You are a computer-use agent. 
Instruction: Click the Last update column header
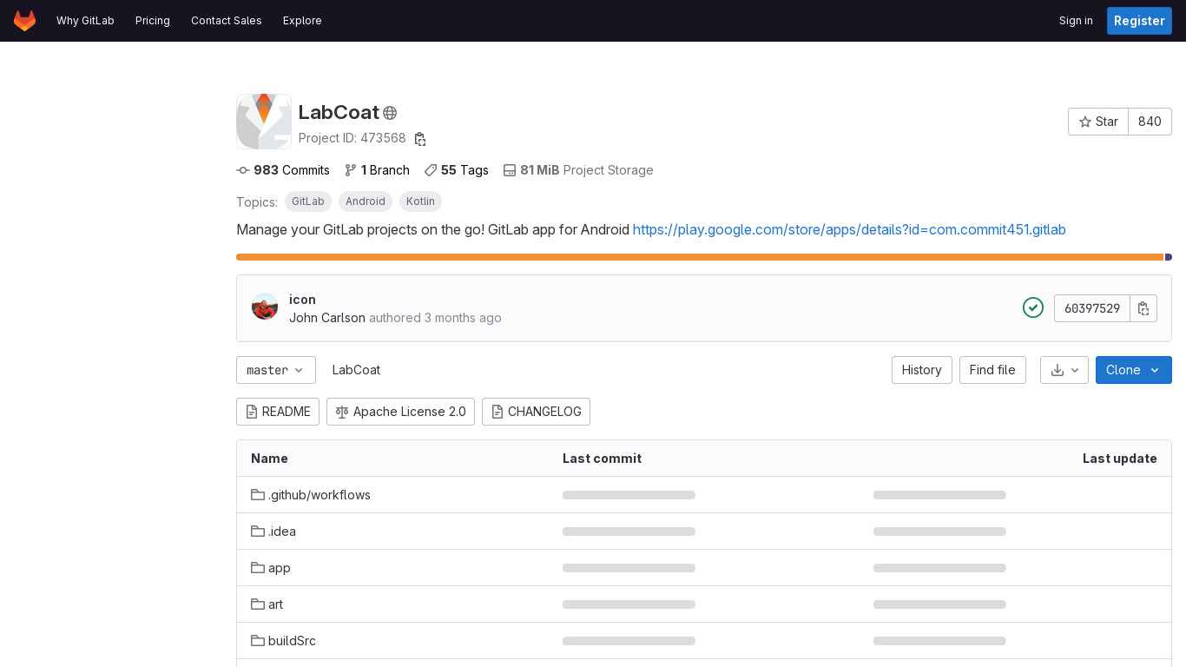click(1119, 459)
